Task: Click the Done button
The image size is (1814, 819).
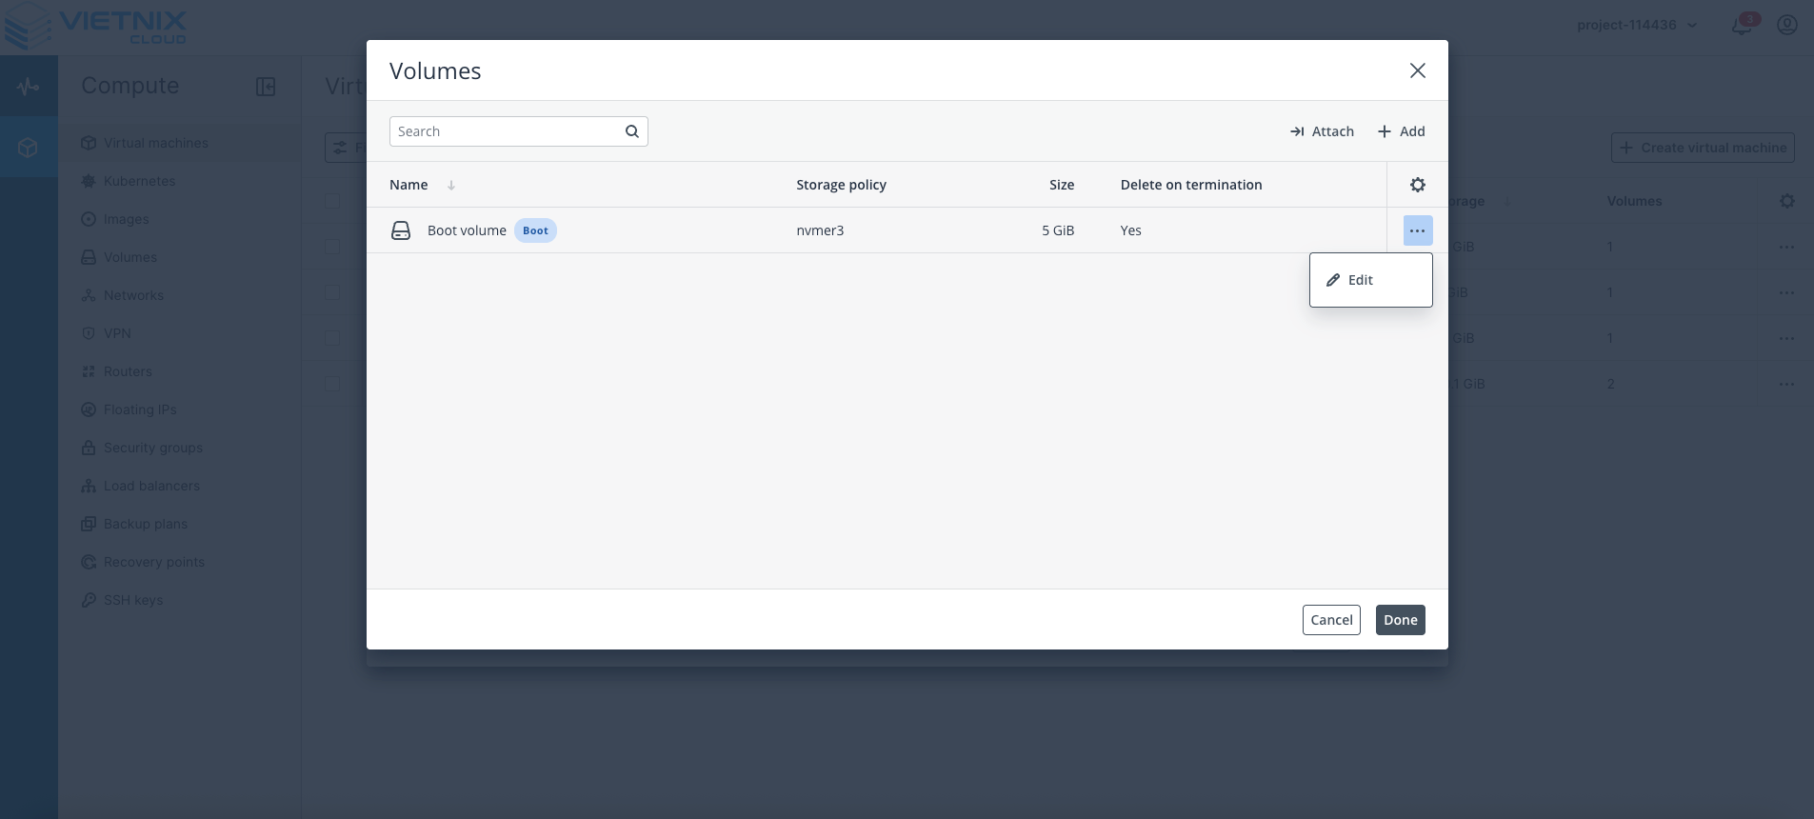Action: coord(1400,620)
